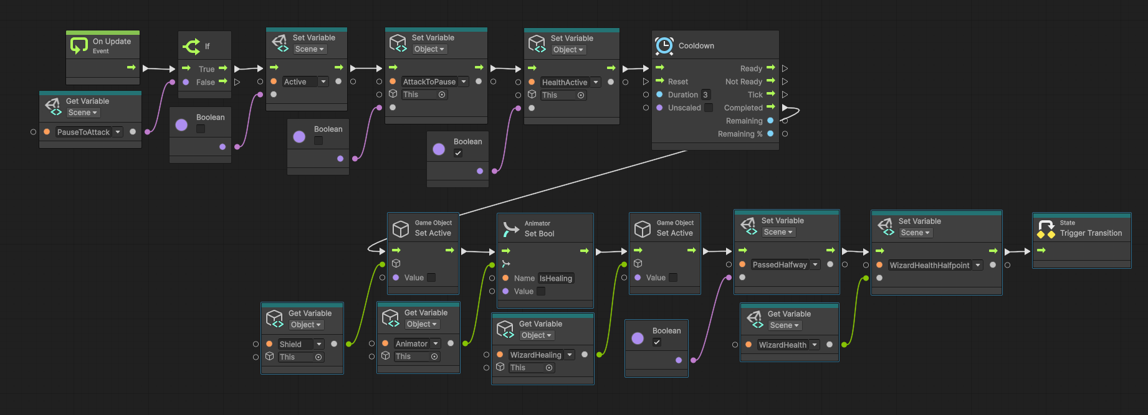The image size is (1148, 415).
Task: Uncheck the Boolean feeding HealthActive
Action: (458, 153)
